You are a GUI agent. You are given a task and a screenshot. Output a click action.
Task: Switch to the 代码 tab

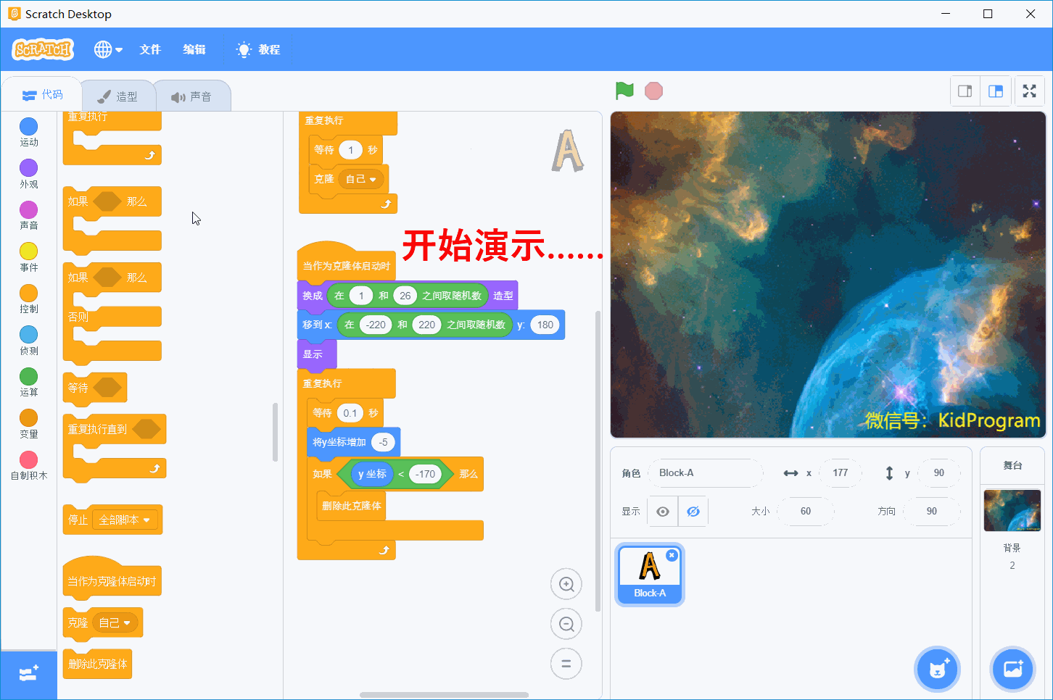coord(42,95)
